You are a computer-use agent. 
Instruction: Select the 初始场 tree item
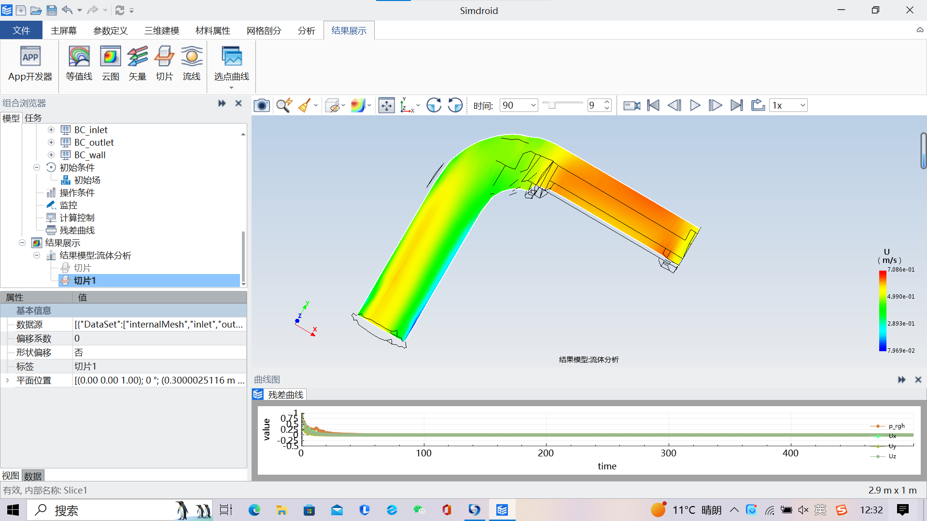(87, 180)
